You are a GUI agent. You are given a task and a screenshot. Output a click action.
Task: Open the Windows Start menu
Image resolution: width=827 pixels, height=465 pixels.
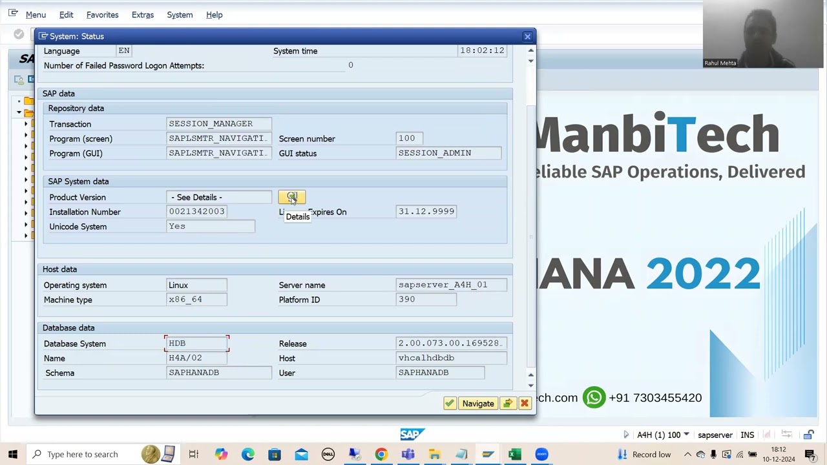tap(13, 454)
